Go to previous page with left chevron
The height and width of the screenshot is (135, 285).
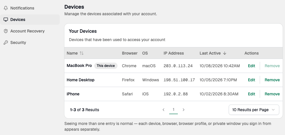pos(163,110)
